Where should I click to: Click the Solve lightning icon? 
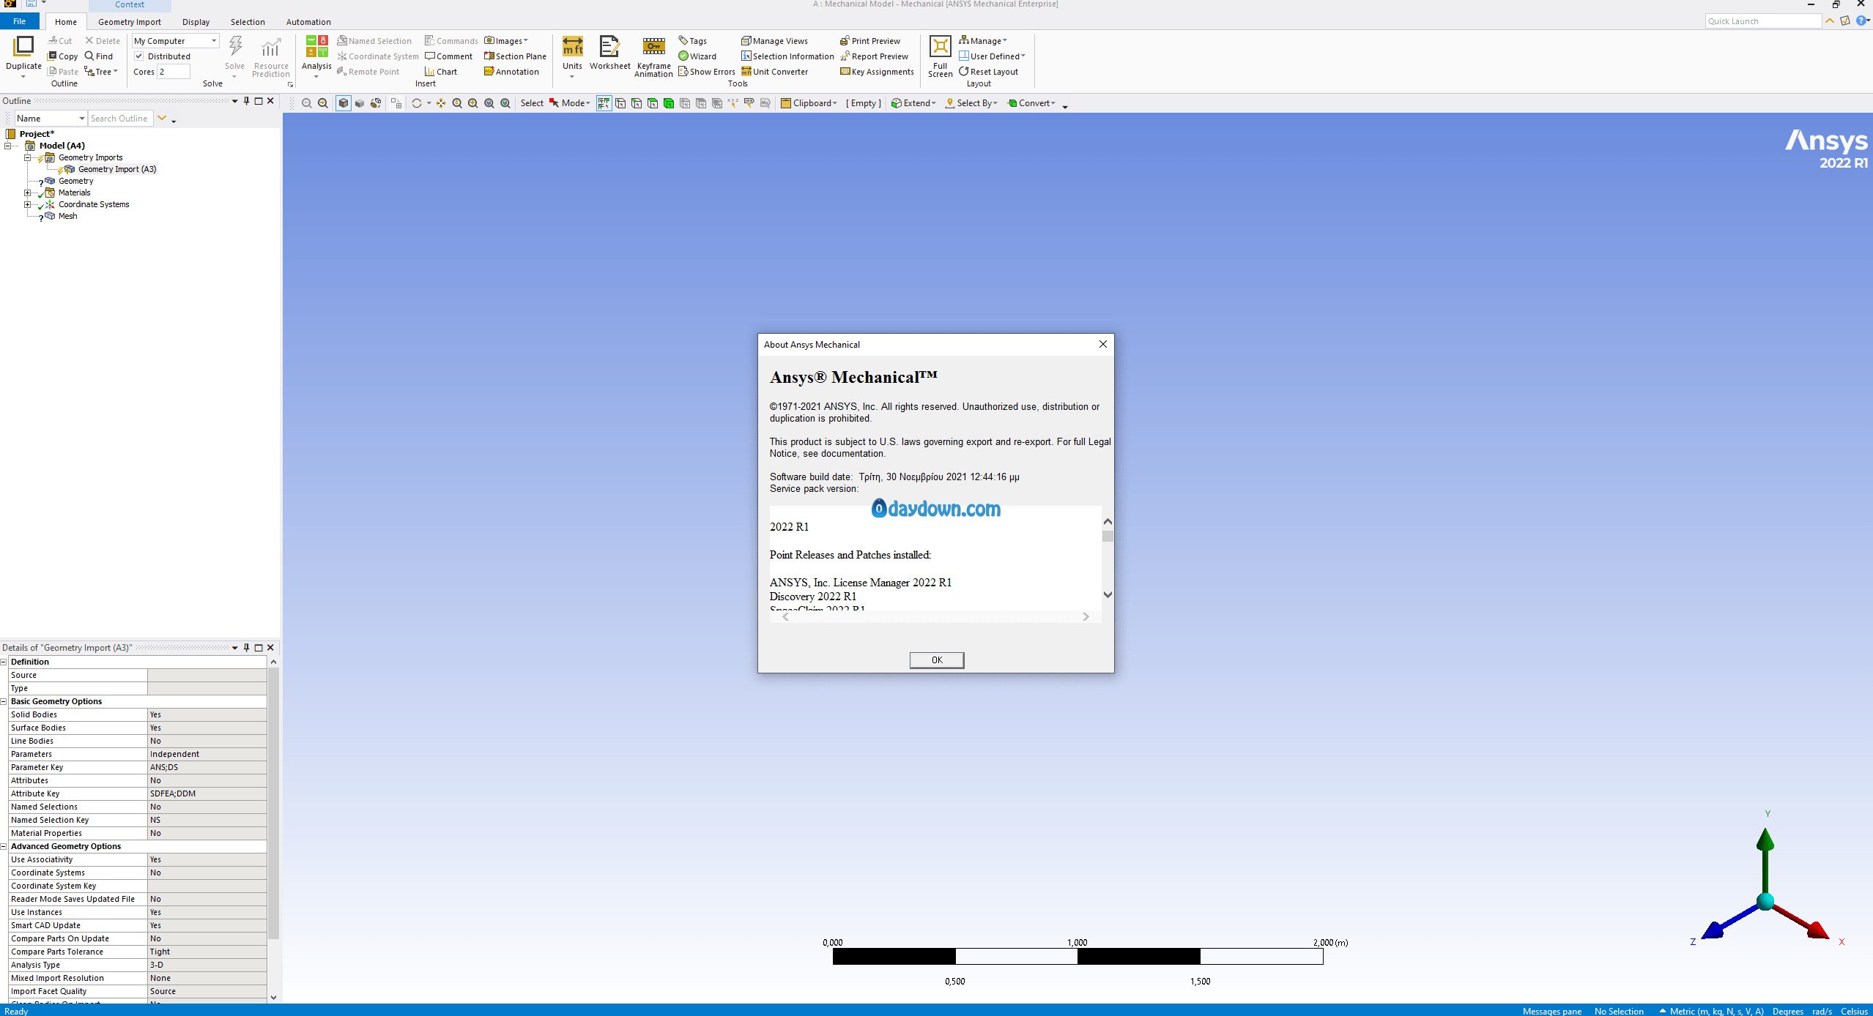[x=235, y=48]
